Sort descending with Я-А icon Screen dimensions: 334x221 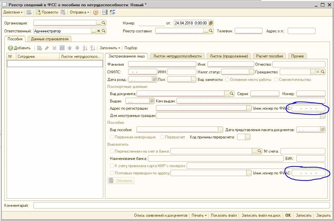pyautogui.click(x=92, y=48)
